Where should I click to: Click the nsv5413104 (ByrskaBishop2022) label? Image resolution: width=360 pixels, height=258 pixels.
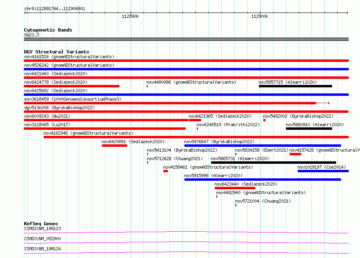[x=182, y=150]
